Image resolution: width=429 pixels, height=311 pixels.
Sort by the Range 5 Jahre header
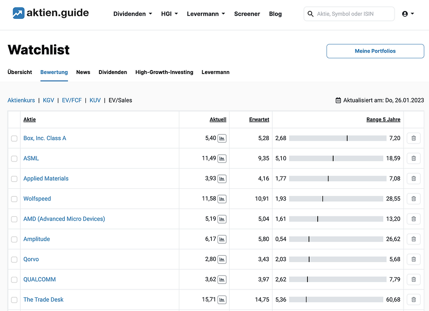pos(383,119)
